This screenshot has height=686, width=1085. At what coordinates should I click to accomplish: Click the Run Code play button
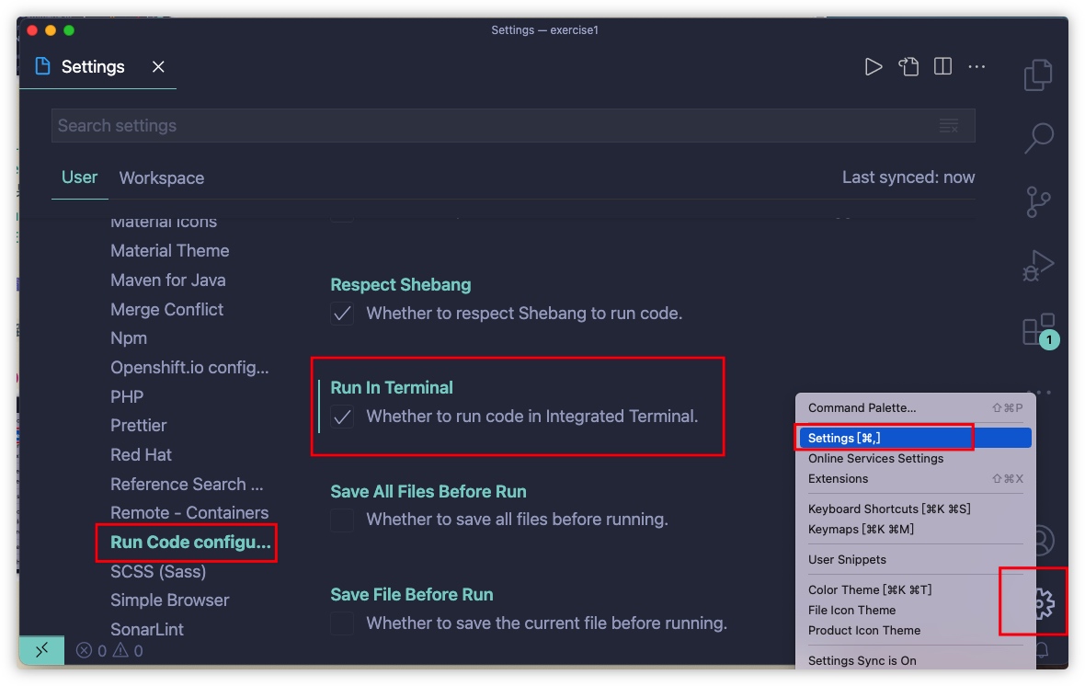(x=874, y=67)
